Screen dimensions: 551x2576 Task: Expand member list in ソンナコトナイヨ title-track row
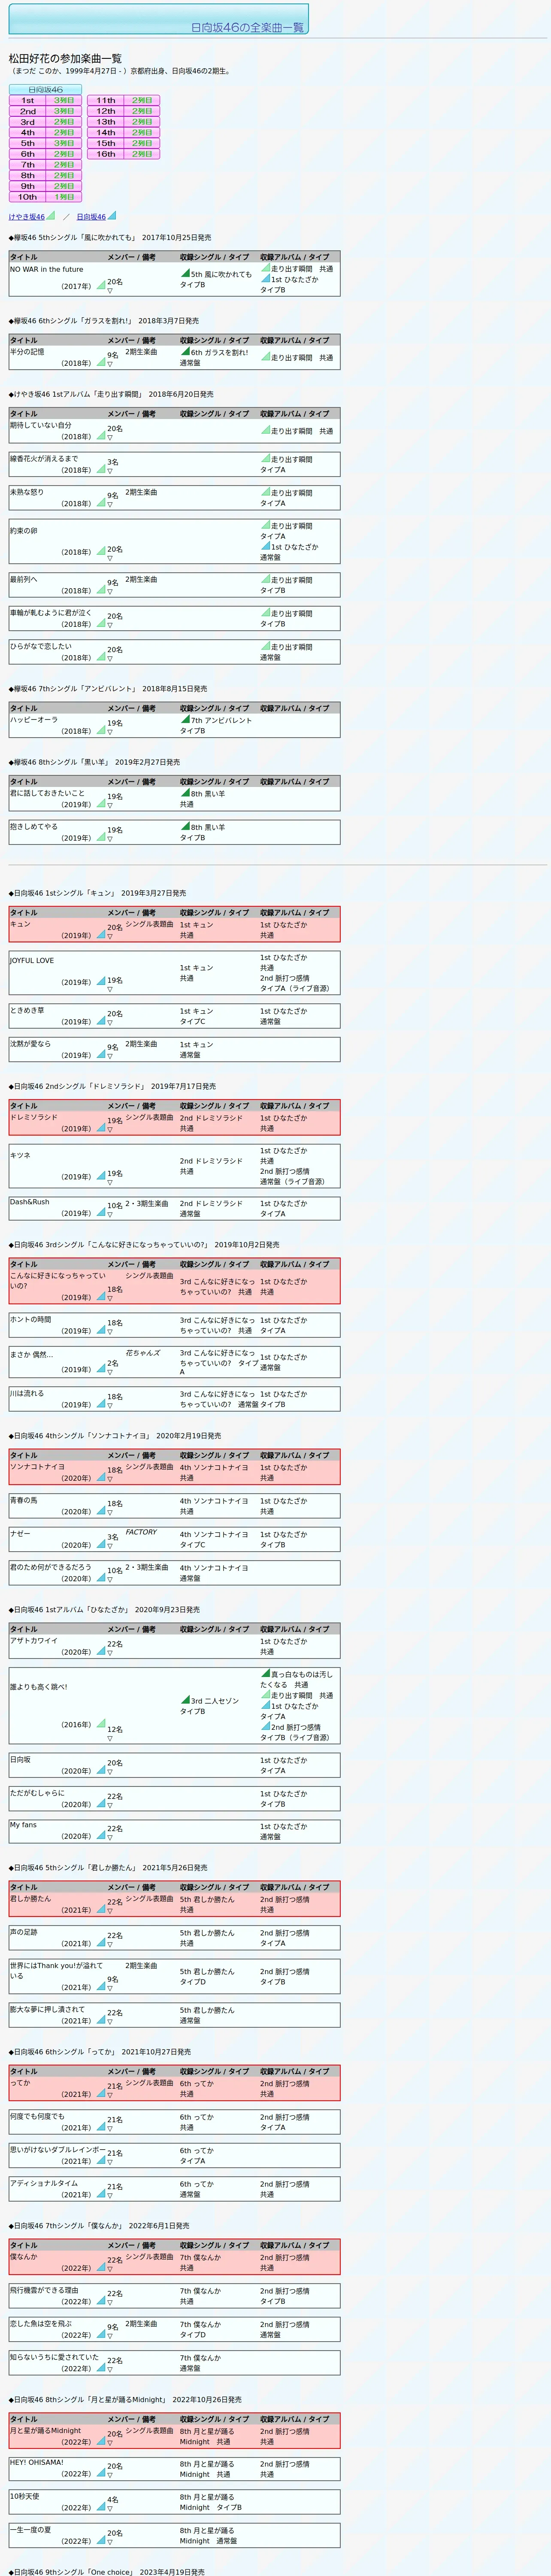pos(110,1479)
